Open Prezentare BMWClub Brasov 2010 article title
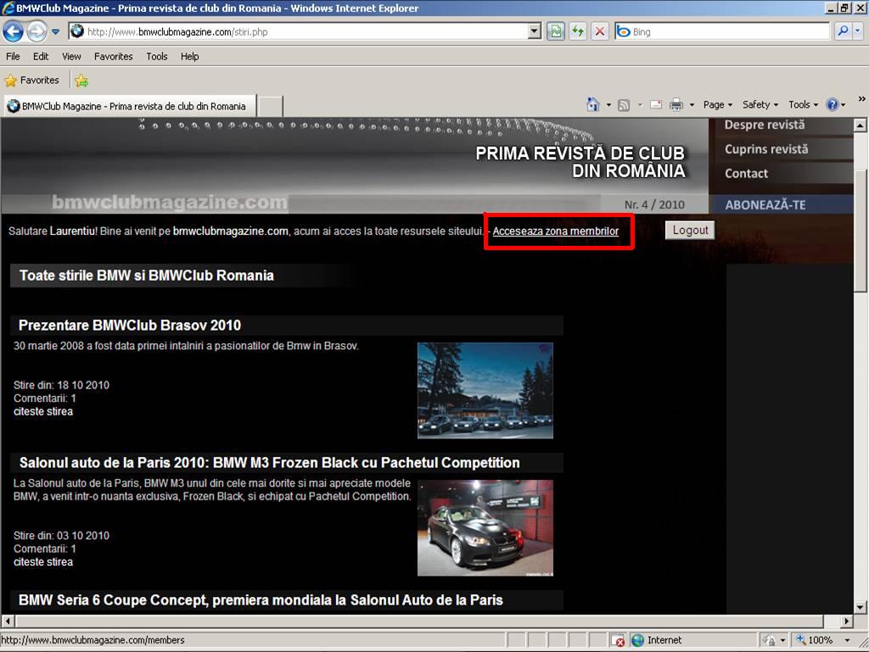This screenshot has height=652, width=869. click(130, 326)
